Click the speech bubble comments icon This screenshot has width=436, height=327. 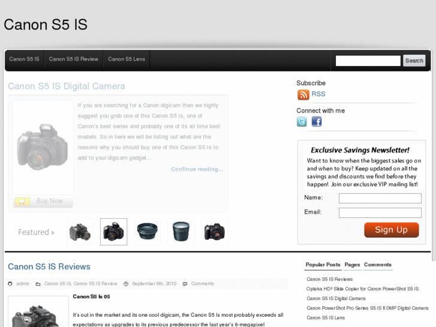185,284
